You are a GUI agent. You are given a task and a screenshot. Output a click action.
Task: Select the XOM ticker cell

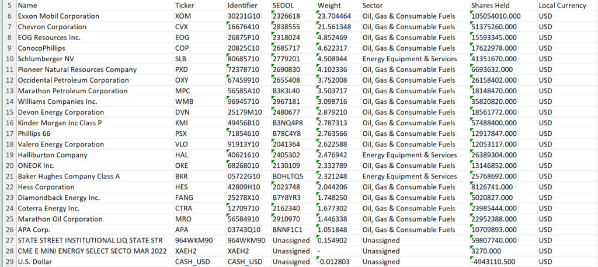pos(200,16)
